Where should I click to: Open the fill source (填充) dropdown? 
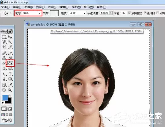[32, 13]
